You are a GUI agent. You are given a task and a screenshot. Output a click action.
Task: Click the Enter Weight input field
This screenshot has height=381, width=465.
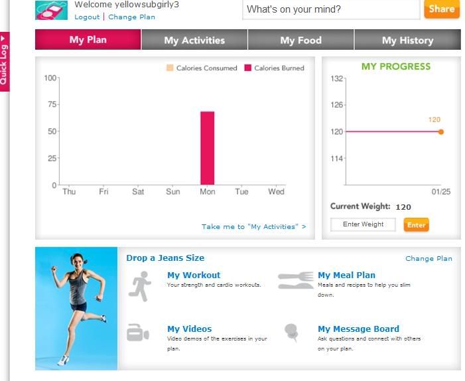(363, 224)
